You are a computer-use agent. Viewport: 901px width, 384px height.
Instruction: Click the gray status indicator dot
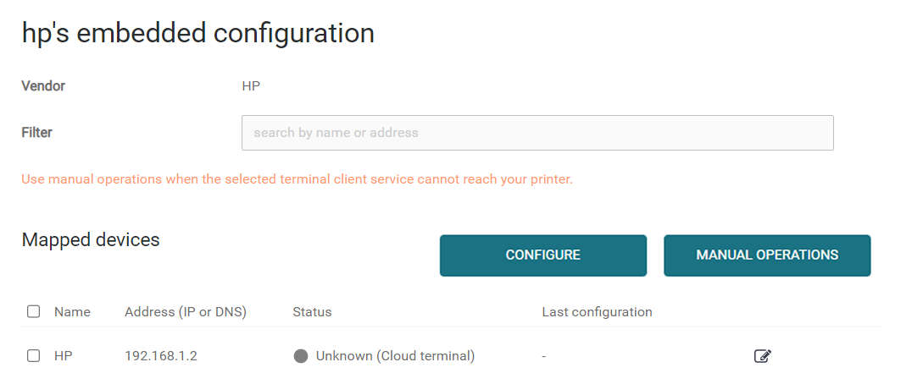point(300,356)
